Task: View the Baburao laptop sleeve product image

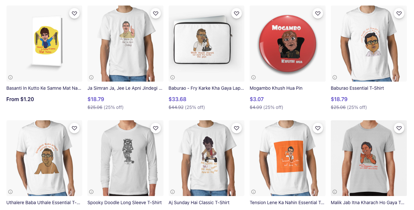Action: pos(206,44)
